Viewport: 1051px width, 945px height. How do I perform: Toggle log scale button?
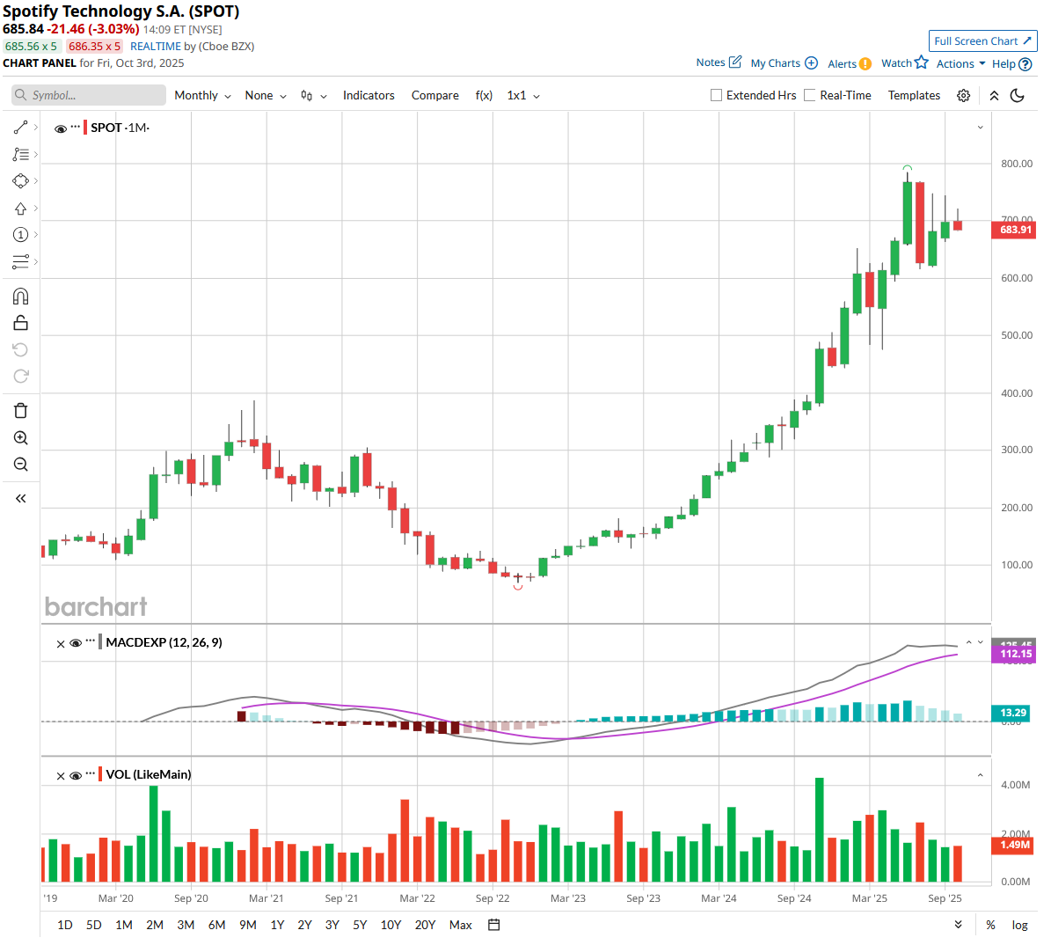click(x=1019, y=925)
